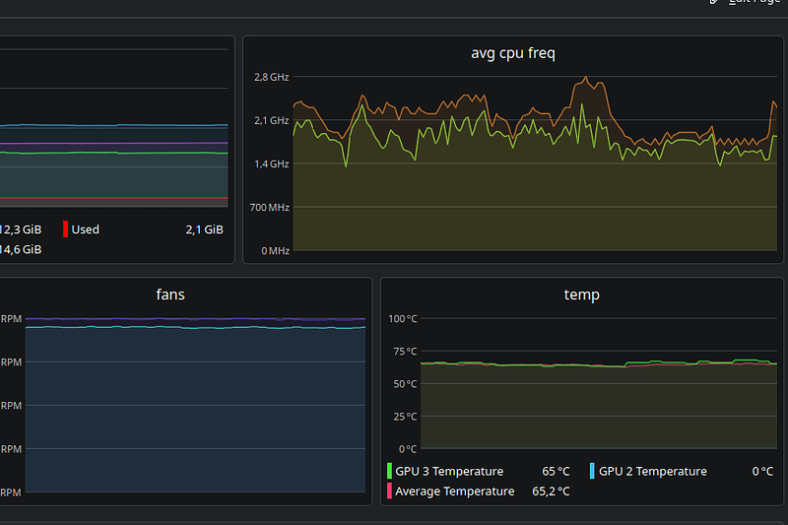The image size is (788, 525).
Task: Click the '2,8 GHz' axis label
Action: click(x=272, y=77)
